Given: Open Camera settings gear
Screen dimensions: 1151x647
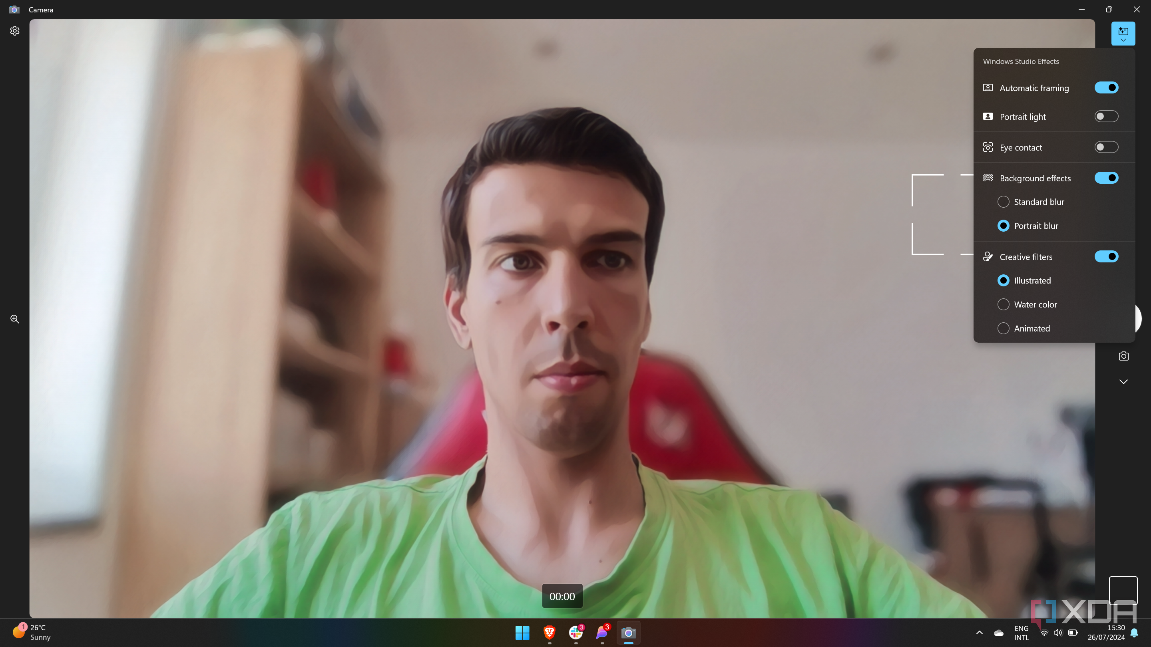Looking at the screenshot, I should coord(15,31).
